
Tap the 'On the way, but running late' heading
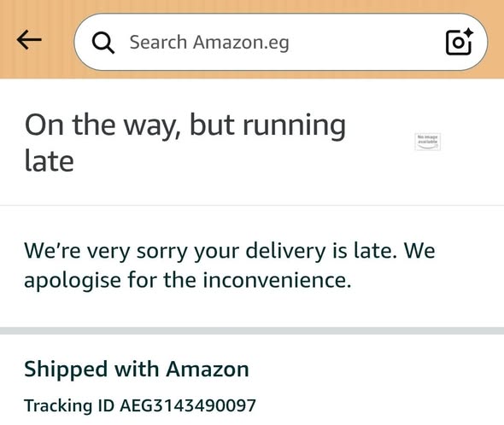tap(185, 143)
